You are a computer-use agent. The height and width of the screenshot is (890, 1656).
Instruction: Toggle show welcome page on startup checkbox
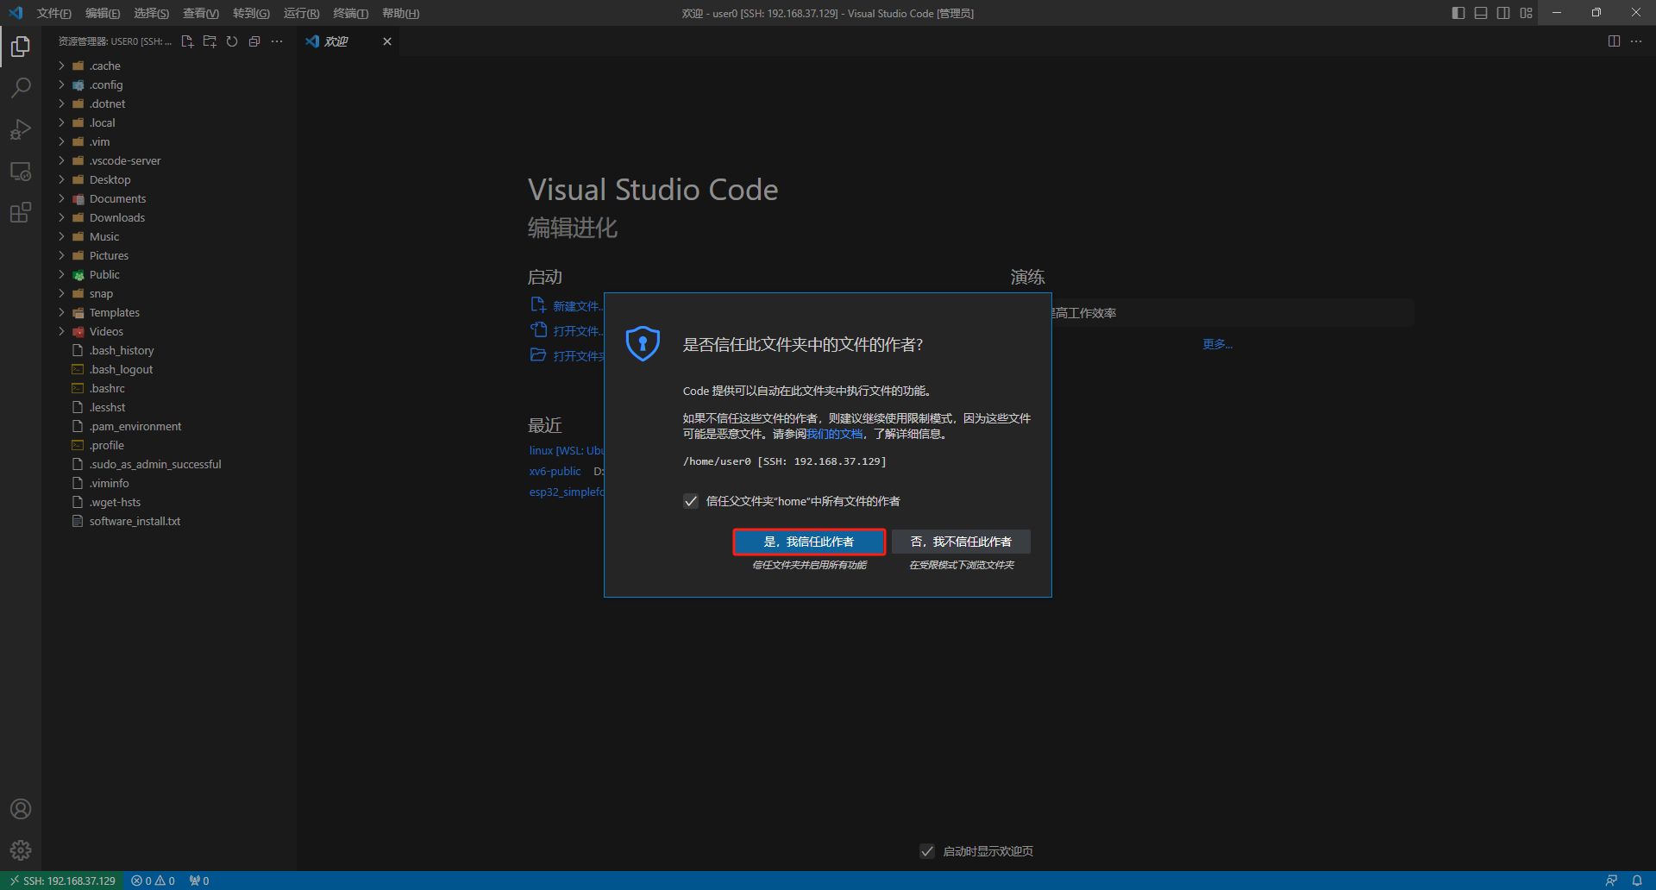(927, 851)
